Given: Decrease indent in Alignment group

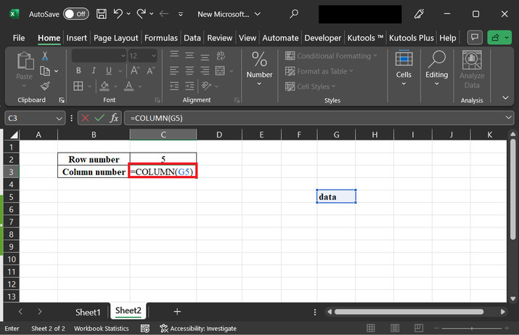Looking at the screenshot, I should coord(174,86).
